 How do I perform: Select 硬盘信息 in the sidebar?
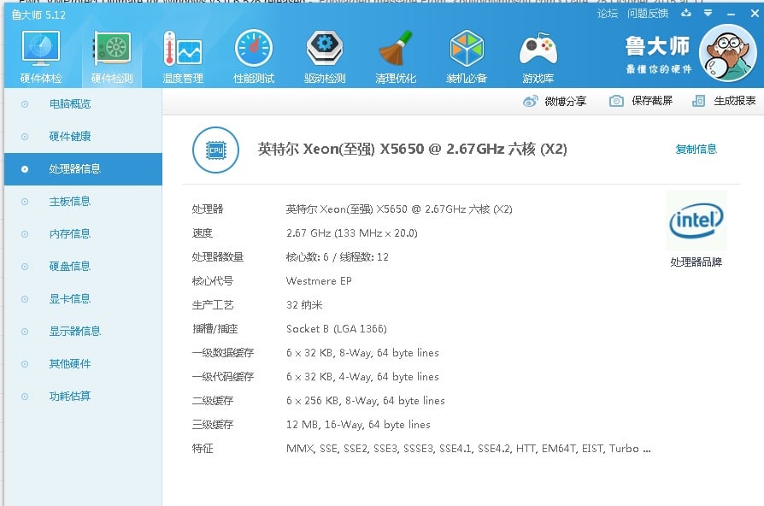[x=83, y=266]
